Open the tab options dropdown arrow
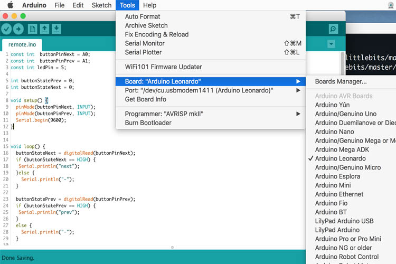This screenshot has height=264, width=396. (331, 44)
